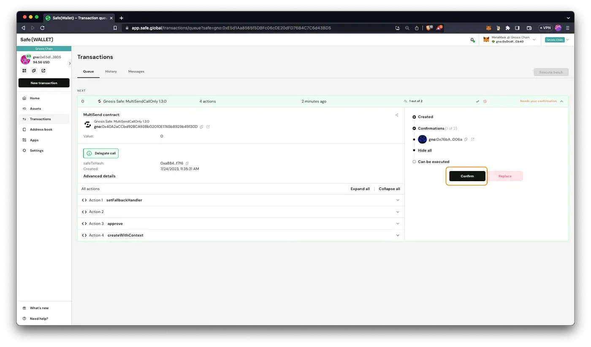This screenshot has width=591, height=347.
Task: Copy the safeTxHash value
Action: point(187,163)
